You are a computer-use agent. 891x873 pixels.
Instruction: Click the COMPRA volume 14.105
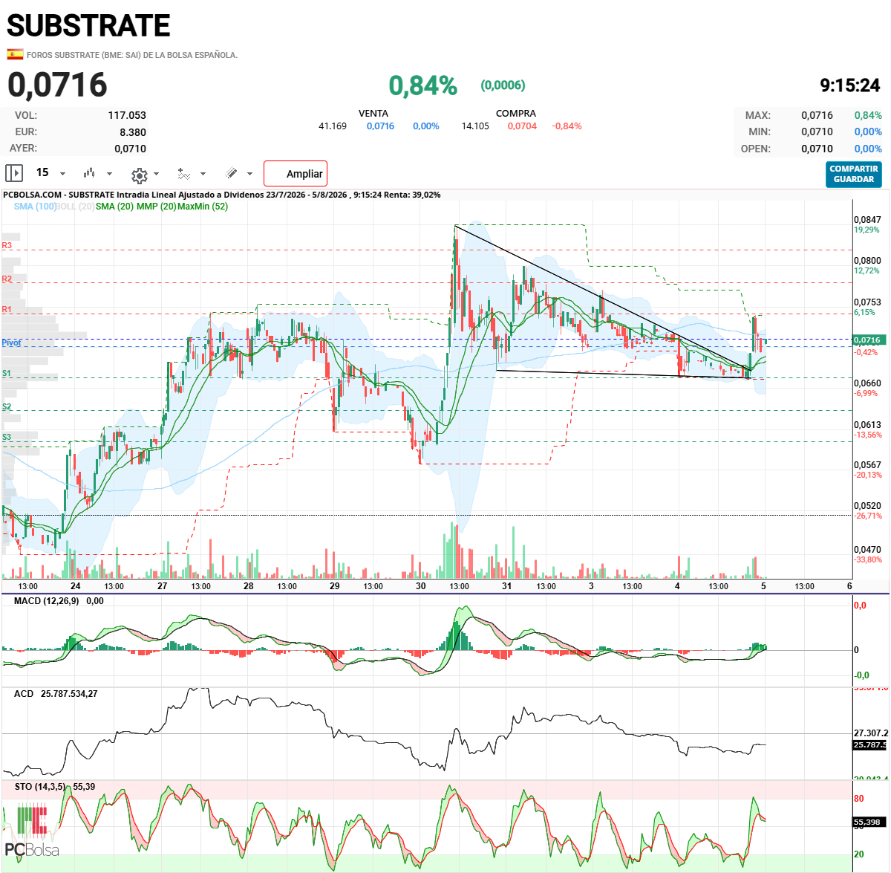pos(475,126)
